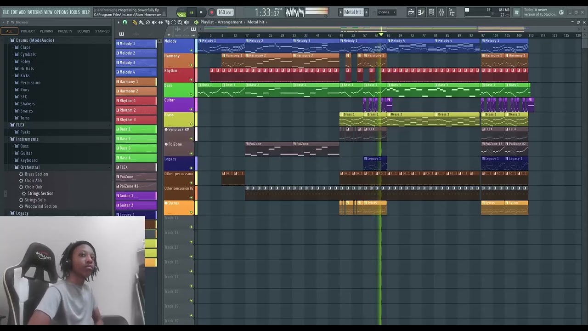Open the Piano roll from top toolbar

click(421, 12)
